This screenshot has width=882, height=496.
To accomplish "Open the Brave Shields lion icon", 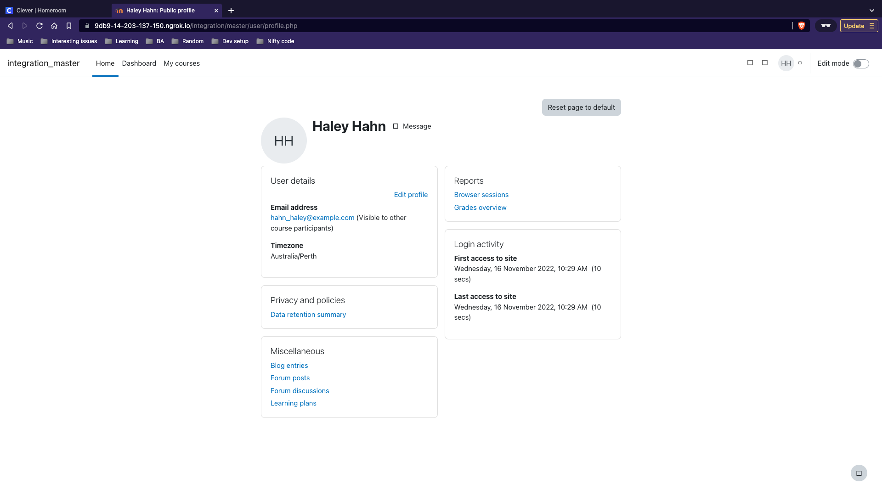I will click(x=802, y=26).
